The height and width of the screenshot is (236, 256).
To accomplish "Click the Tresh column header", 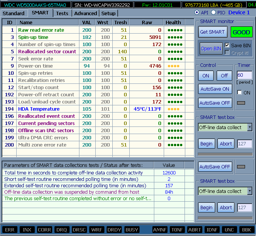I will (121, 22).
